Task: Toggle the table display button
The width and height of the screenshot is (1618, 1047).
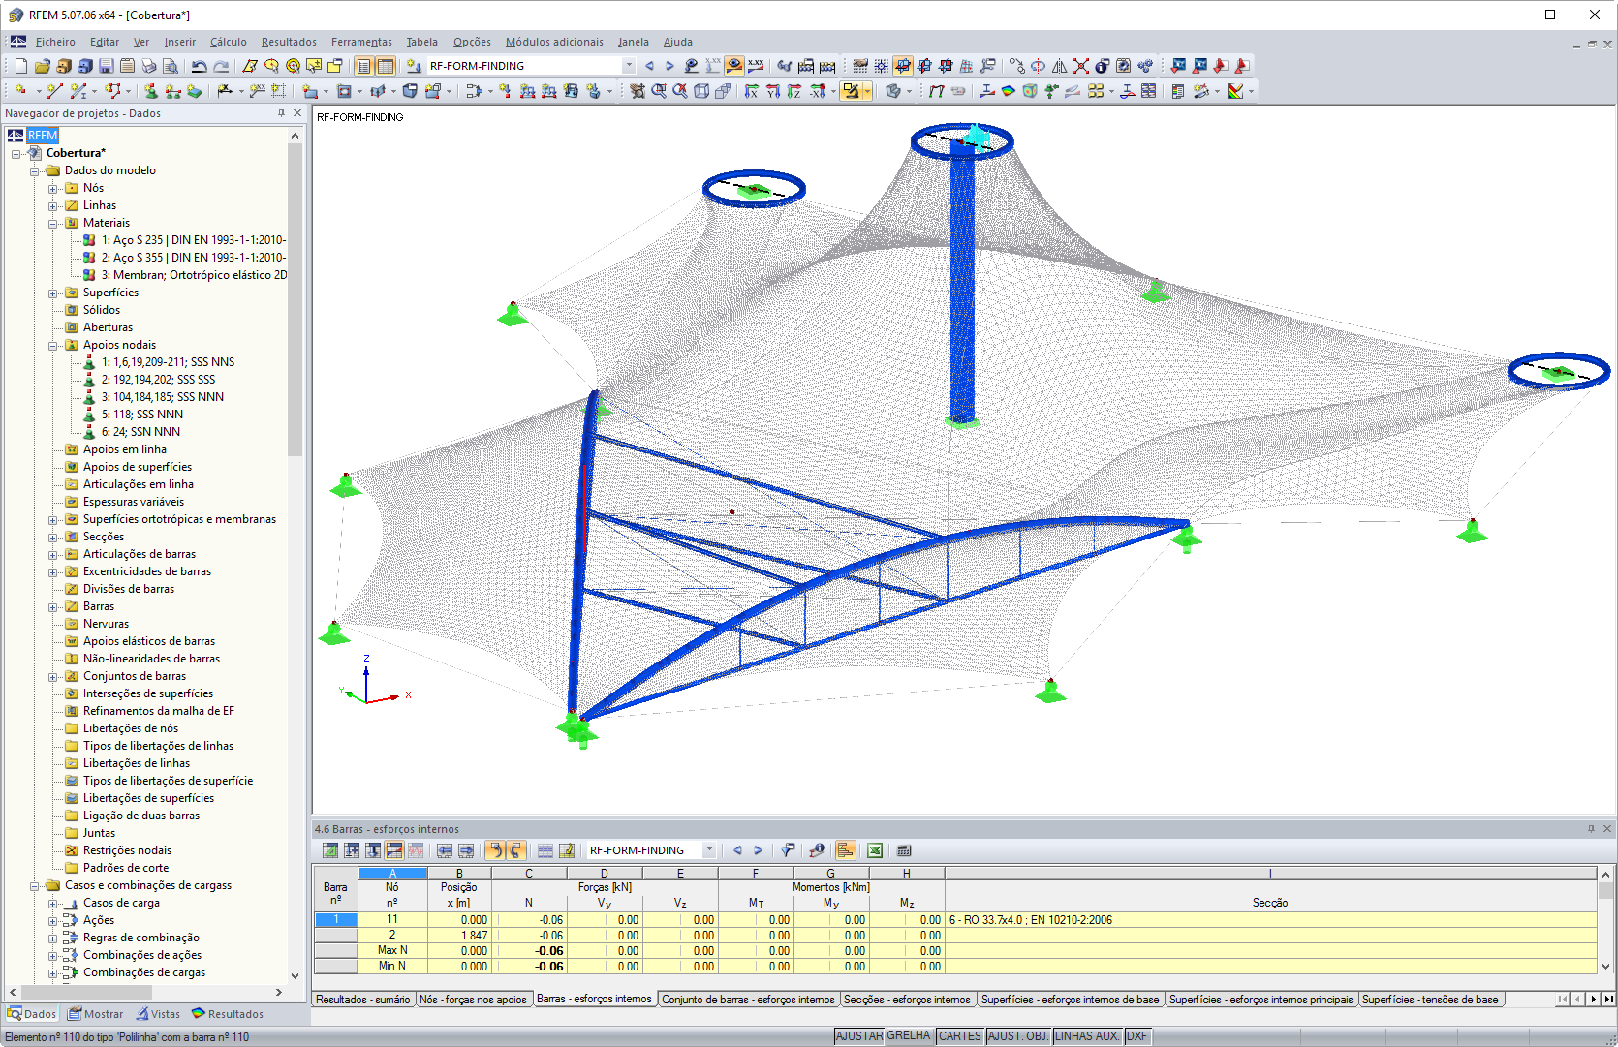Action: pos(385,66)
